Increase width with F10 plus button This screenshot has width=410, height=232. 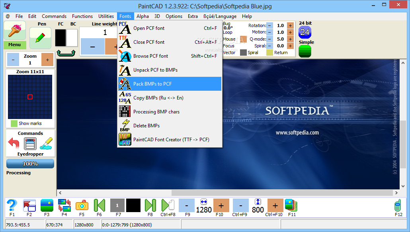tap(221, 205)
